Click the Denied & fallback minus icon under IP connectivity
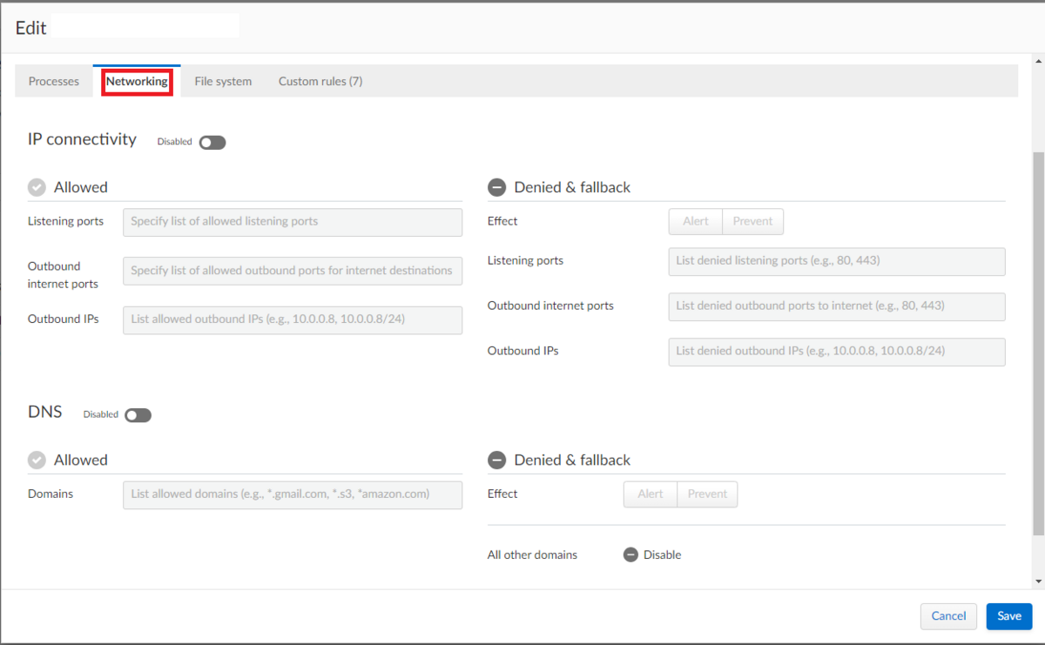1045x645 pixels. [x=496, y=186]
